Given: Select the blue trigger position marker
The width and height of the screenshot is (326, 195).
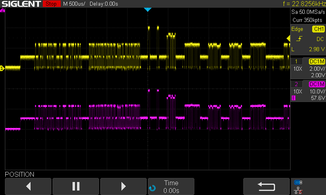Looking at the screenshot, I should pos(148,9).
